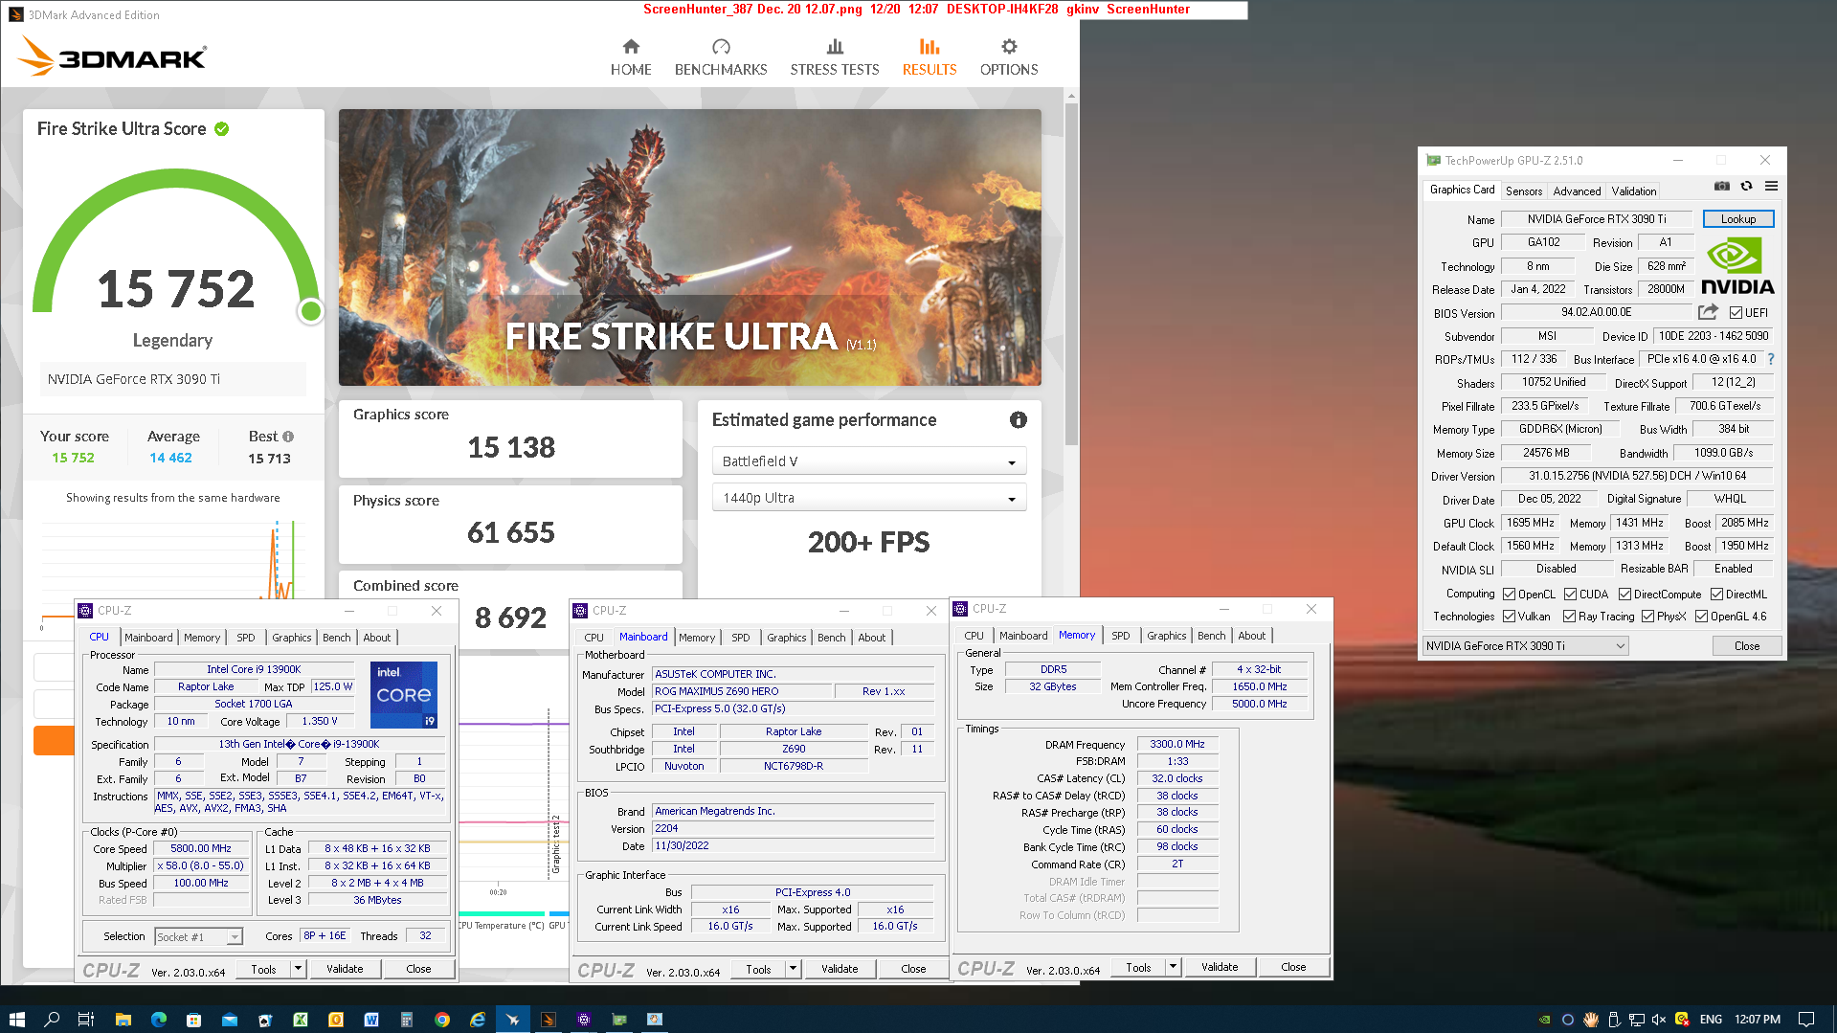Open GPU selection dropdown in GPU-Z
This screenshot has width=1837, height=1033.
(x=1525, y=646)
